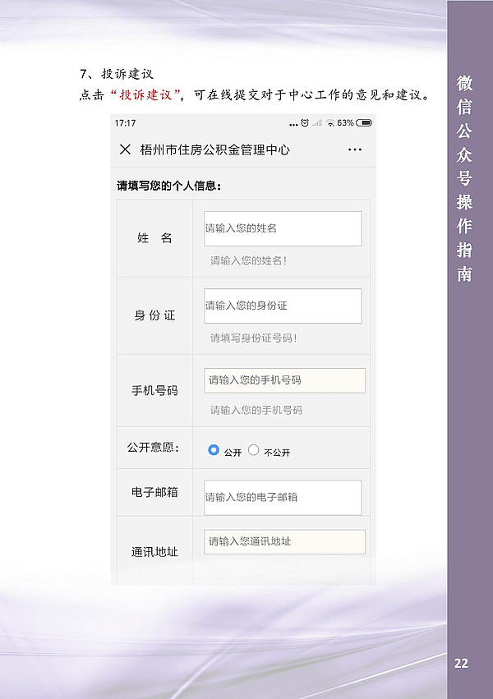The image size is (493, 699).
Task: Tap the battery indicator icon
Action: coord(364,123)
